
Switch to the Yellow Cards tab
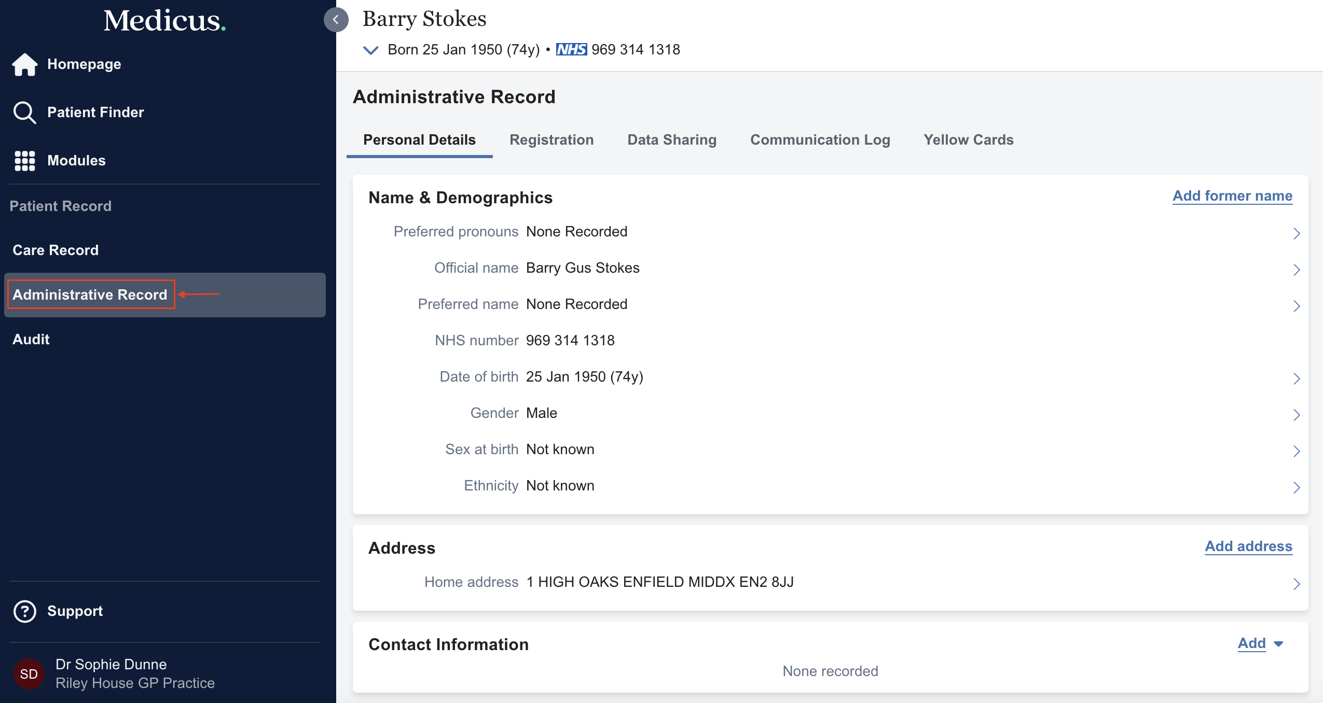point(968,140)
